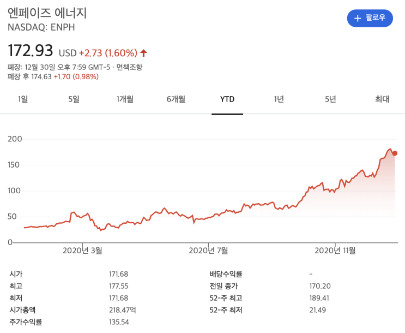The height and width of the screenshot is (333, 405).
Task: Click the 150 y-axis label
Action: click(14, 165)
